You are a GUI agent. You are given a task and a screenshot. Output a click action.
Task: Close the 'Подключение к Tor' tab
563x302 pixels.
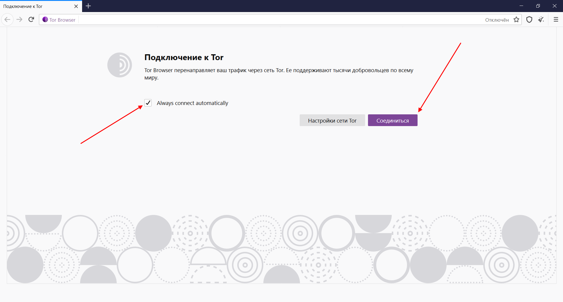coord(76,6)
